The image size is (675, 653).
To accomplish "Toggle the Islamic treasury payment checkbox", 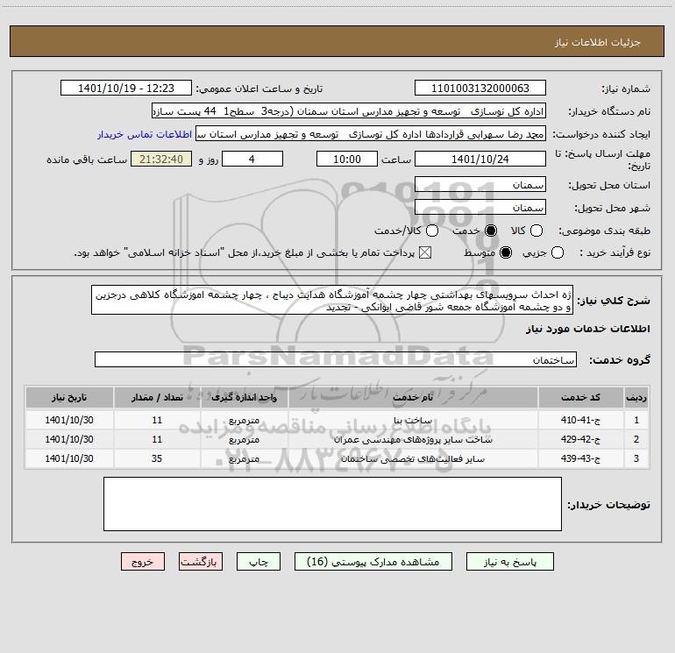I will 425,252.
